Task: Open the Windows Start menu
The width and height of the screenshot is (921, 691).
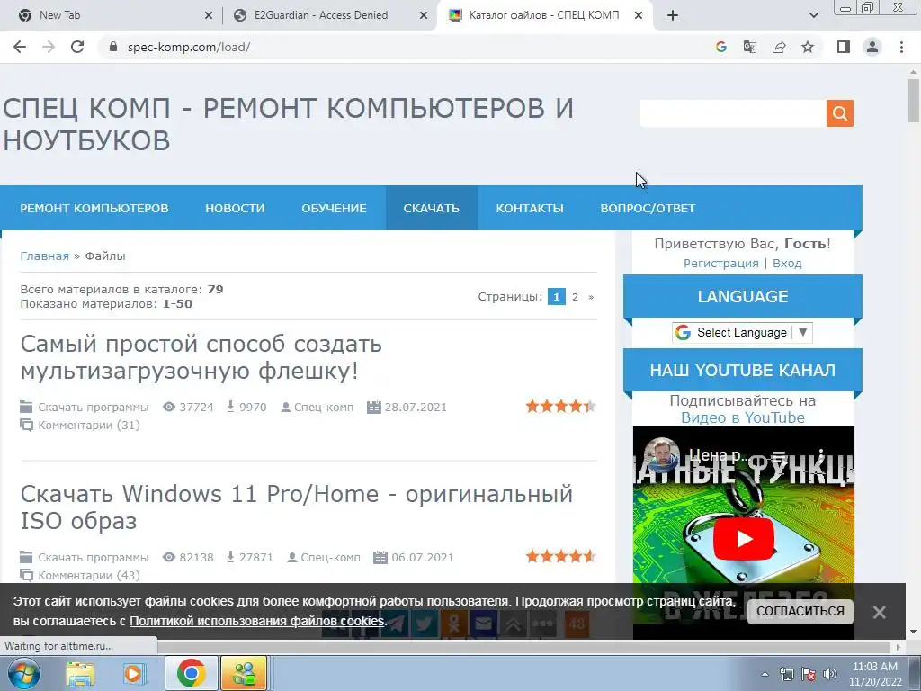Action: pyautogui.click(x=22, y=673)
